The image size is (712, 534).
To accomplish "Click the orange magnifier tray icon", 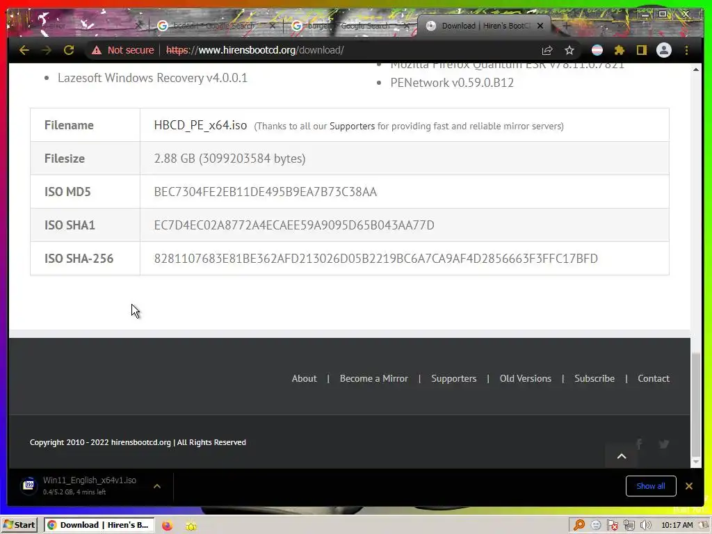I will 579,526.
